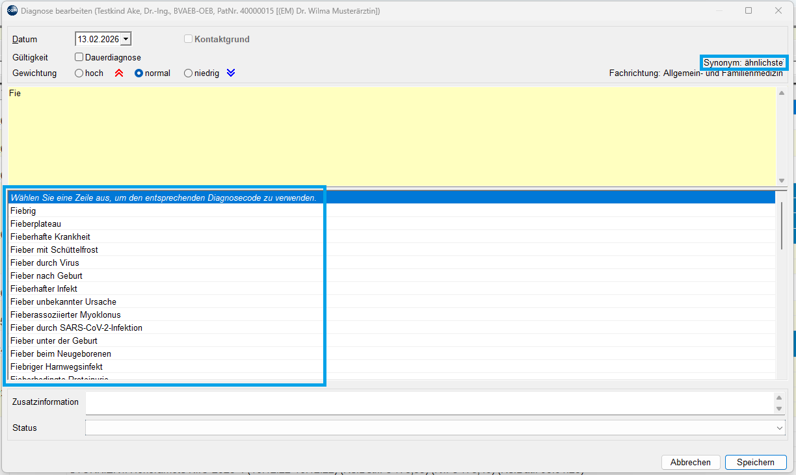The width and height of the screenshot is (796, 475).
Task: Open the Datum date picker dropdown
Action: (x=126, y=40)
